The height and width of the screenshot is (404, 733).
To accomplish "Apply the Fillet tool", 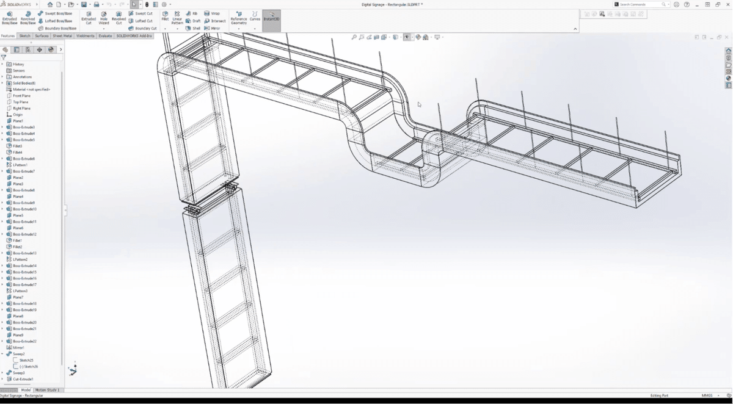I will 165,16.
